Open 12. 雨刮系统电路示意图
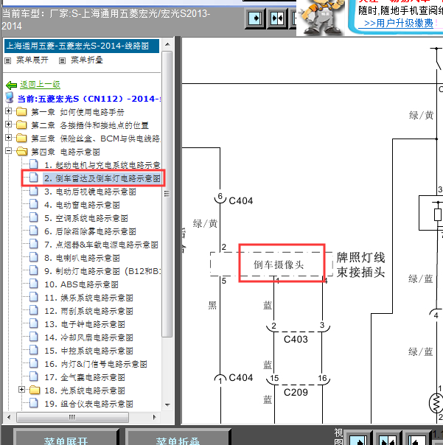The image size is (443, 445). pos(88,311)
